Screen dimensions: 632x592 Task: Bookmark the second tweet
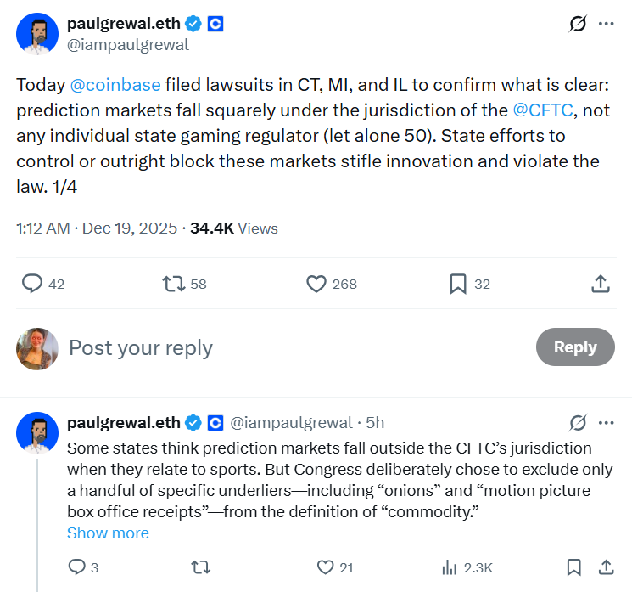click(x=573, y=567)
